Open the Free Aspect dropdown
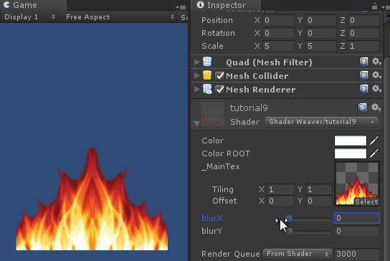 [120, 17]
